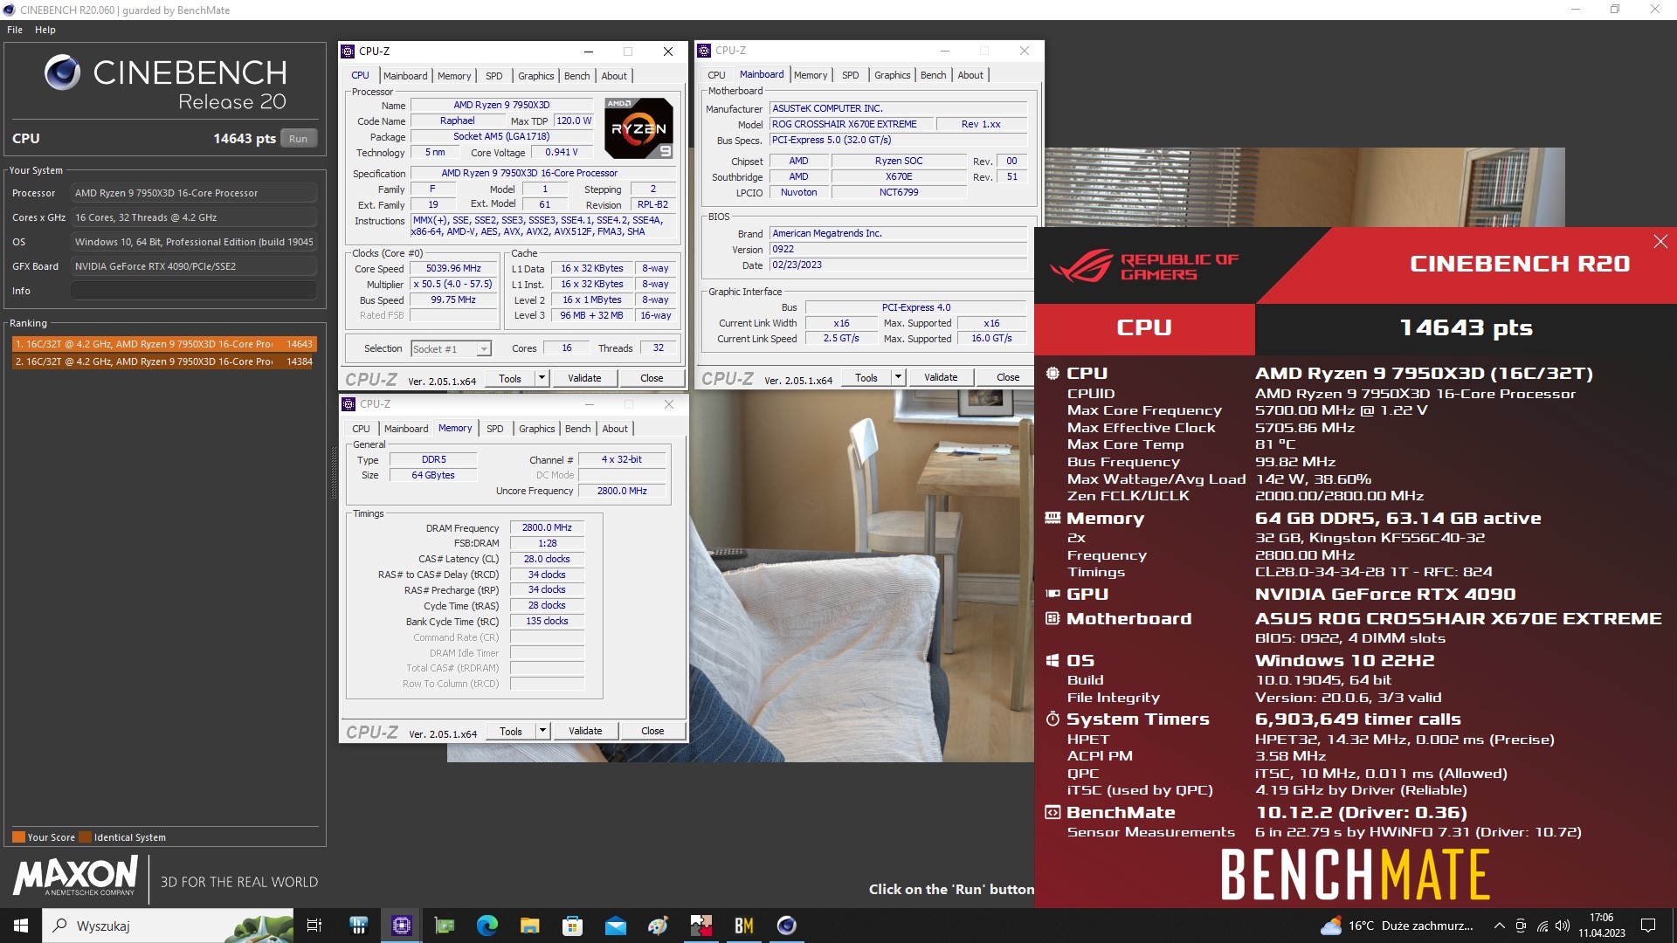1677x943 pixels.
Task: Open About tab in top-left CPU-Z window
Action: tap(614, 76)
